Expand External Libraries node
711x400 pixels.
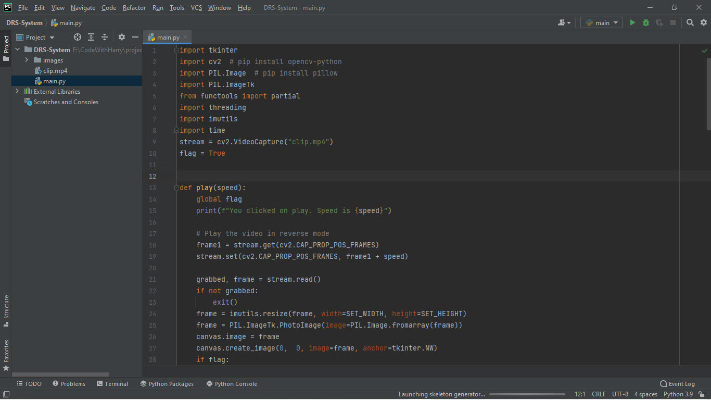[17, 92]
